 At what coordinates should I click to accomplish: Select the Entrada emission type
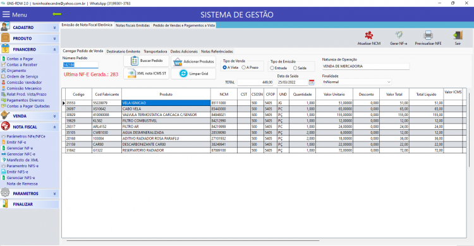pyautogui.click(x=272, y=68)
